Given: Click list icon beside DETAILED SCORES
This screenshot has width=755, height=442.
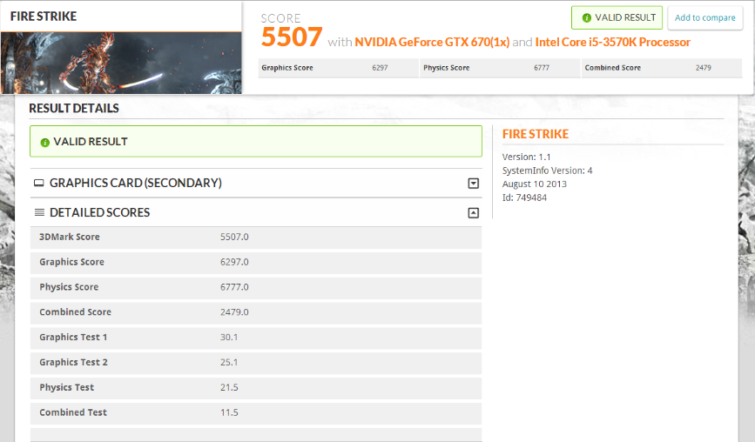Looking at the screenshot, I should 38,212.
